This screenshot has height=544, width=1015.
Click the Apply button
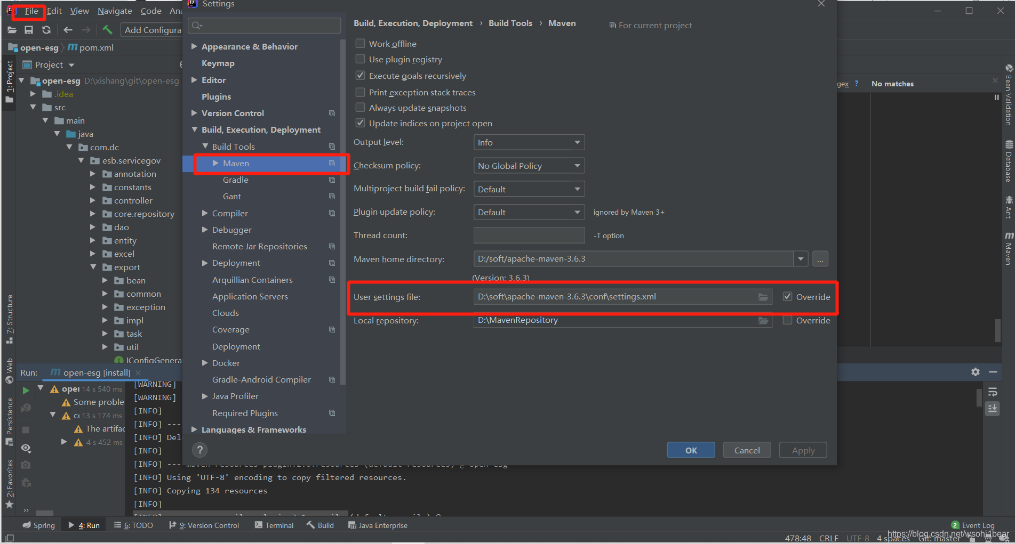(x=803, y=450)
